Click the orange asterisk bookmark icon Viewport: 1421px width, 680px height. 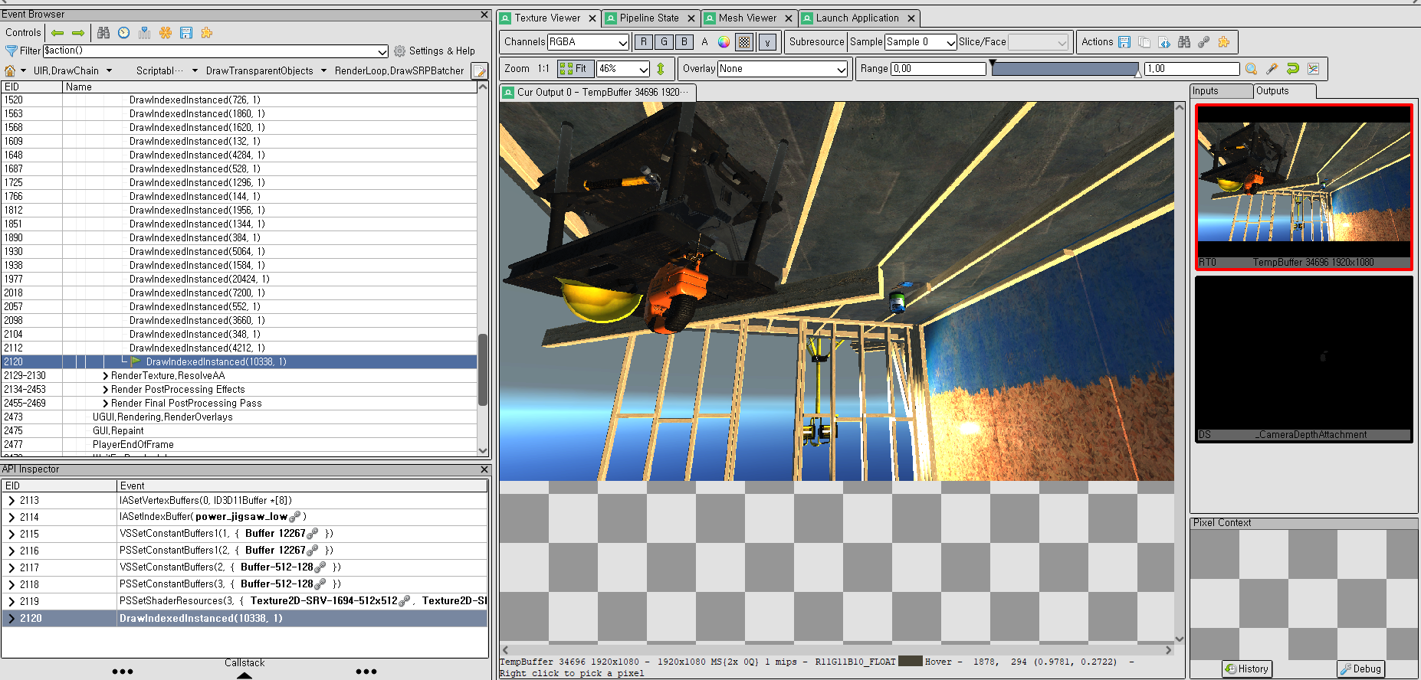[x=166, y=32]
